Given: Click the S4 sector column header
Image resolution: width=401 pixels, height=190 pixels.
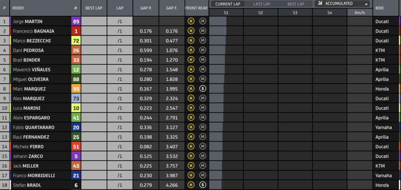Looking at the screenshot, I should pos(329,12).
